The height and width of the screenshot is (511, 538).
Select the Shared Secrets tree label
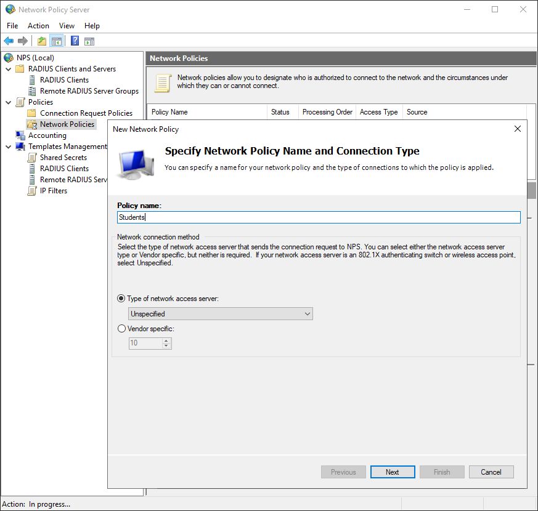[x=63, y=158]
